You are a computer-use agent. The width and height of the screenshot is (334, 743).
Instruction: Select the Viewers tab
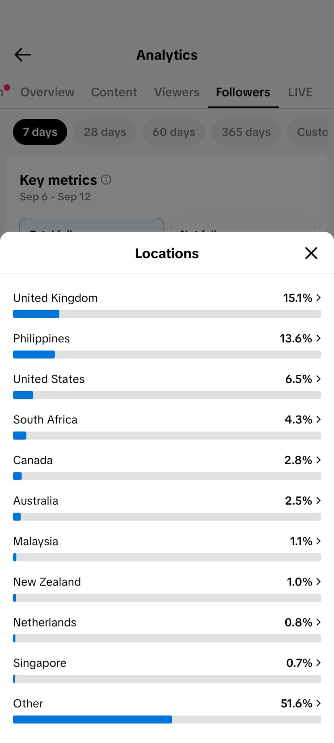click(x=177, y=92)
